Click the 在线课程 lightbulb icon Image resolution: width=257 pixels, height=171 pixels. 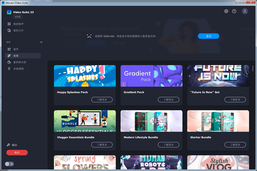pyautogui.click(x=9, y=69)
